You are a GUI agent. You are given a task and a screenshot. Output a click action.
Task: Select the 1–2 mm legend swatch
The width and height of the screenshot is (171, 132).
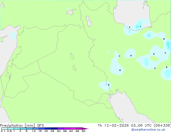[17, 128]
